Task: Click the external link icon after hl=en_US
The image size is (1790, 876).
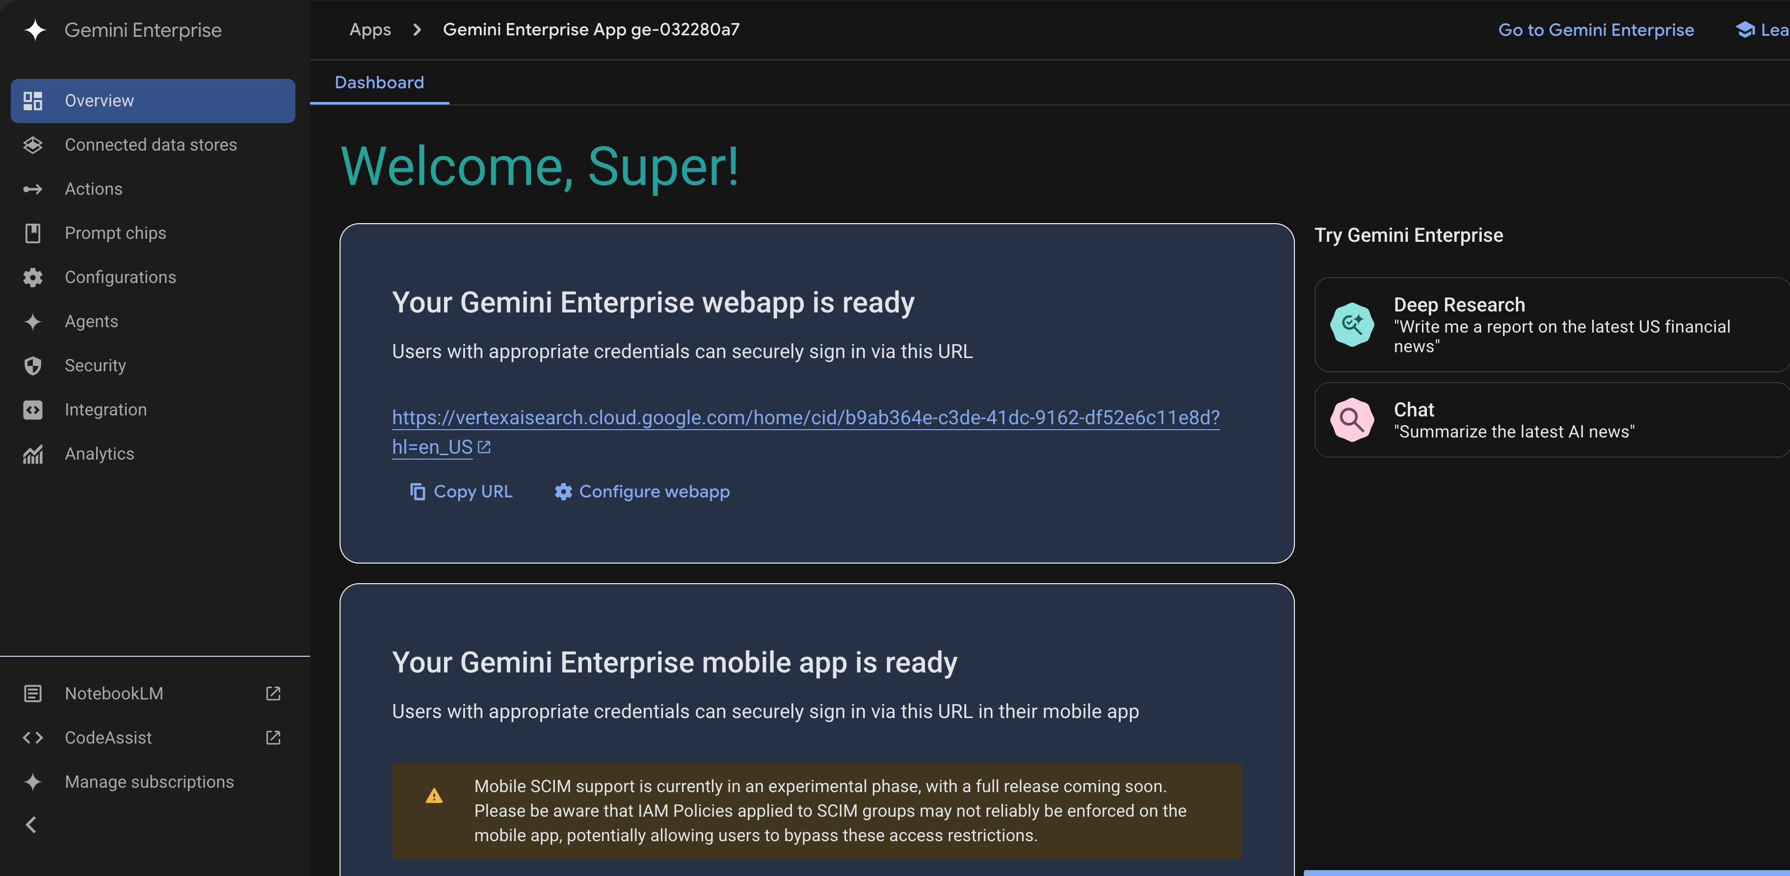Action: coord(484,447)
